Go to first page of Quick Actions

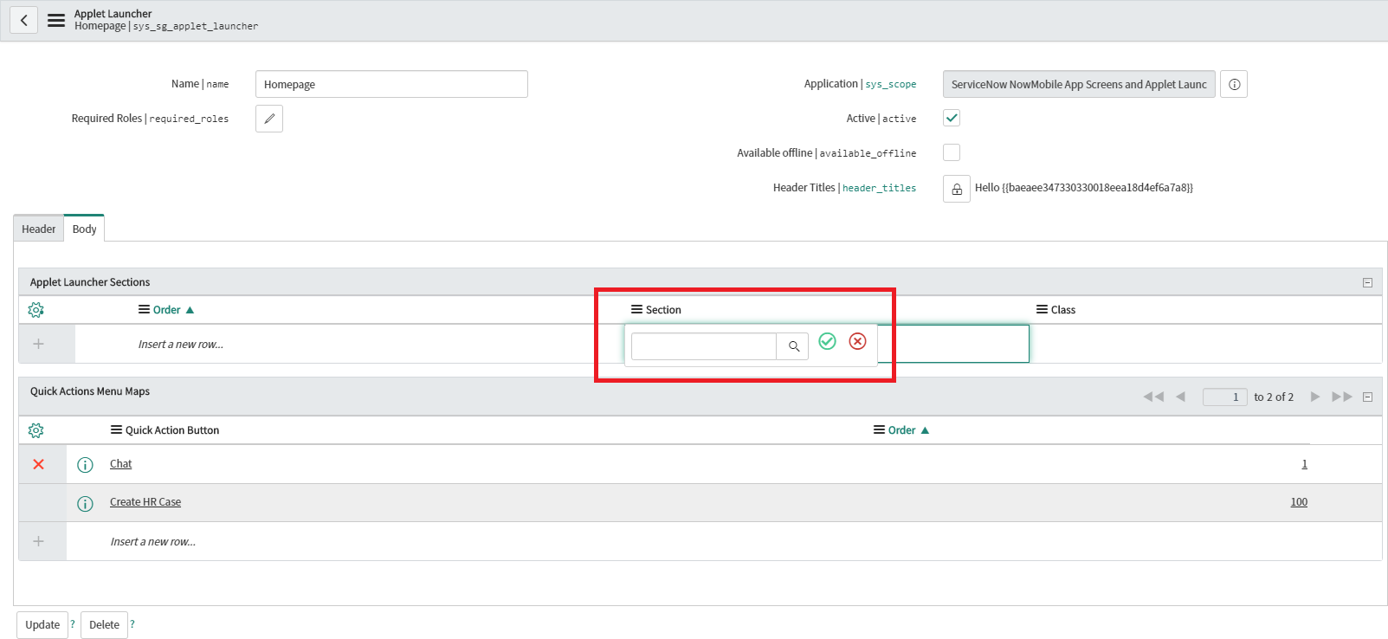(1153, 397)
